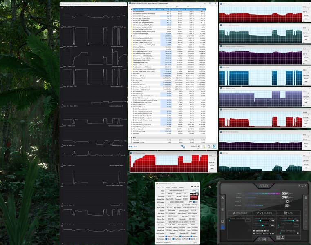Click the bus interface question-mark button in GPU-Z
The height and width of the screenshot is (245, 311).
[198, 207]
